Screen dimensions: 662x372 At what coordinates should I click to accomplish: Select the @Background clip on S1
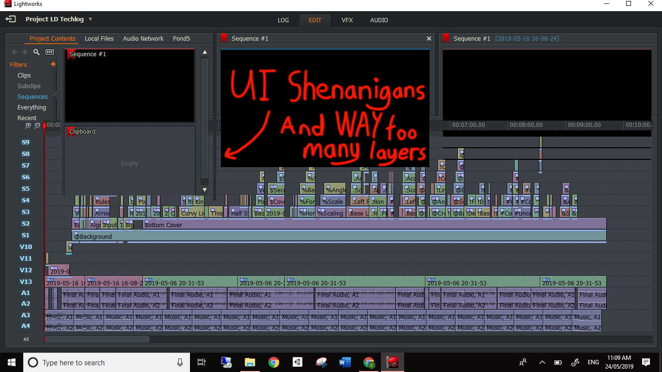pyautogui.click(x=339, y=236)
